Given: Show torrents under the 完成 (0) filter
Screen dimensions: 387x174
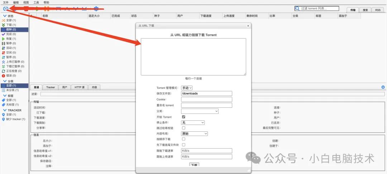Looking at the screenshot, I should tap(11, 34).
